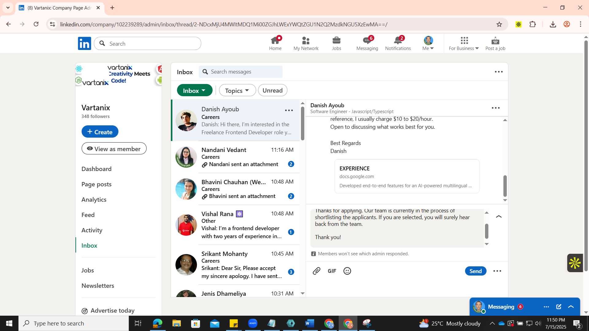The image size is (589, 331).
Task: Open Dashboard in sidebar
Action: pyautogui.click(x=96, y=169)
